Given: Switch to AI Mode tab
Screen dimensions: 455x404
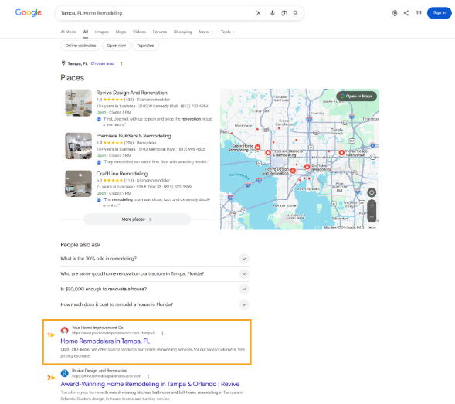Looking at the screenshot, I should click(68, 32).
